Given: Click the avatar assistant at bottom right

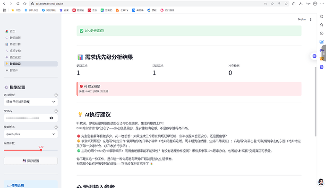Looking at the screenshot, I should click(x=321, y=182).
